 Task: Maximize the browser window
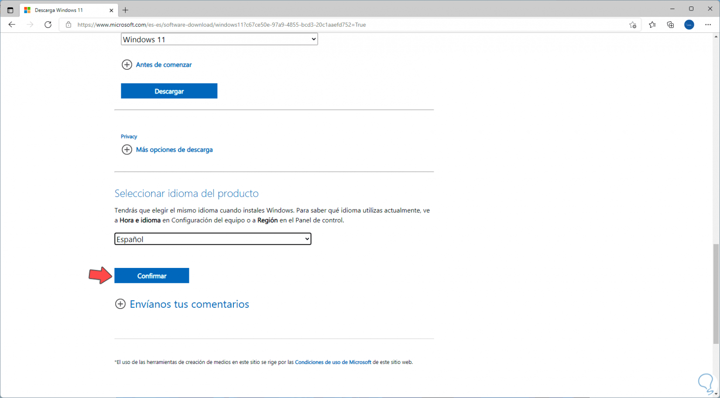point(691,9)
